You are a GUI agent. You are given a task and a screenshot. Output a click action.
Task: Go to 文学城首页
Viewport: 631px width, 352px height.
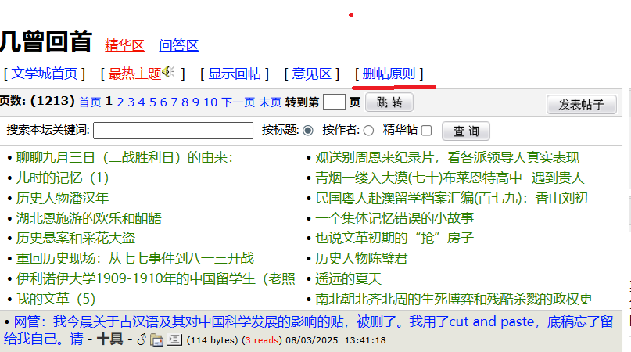click(x=45, y=74)
